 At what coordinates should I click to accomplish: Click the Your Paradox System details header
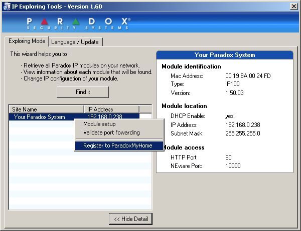224,55
